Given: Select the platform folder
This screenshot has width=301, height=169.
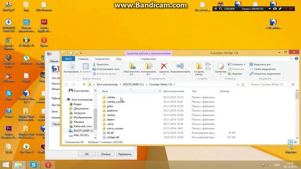Looking at the screenshot, I should [112, 111].
